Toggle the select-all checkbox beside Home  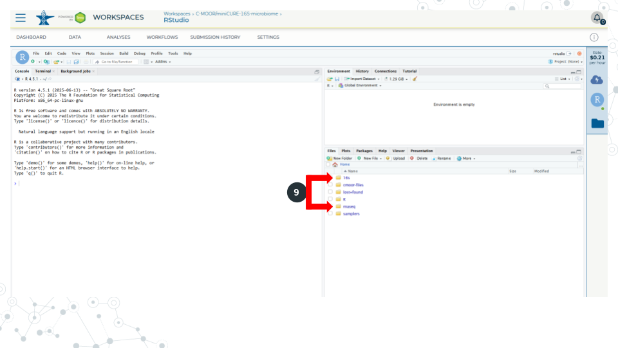(328, 164)
